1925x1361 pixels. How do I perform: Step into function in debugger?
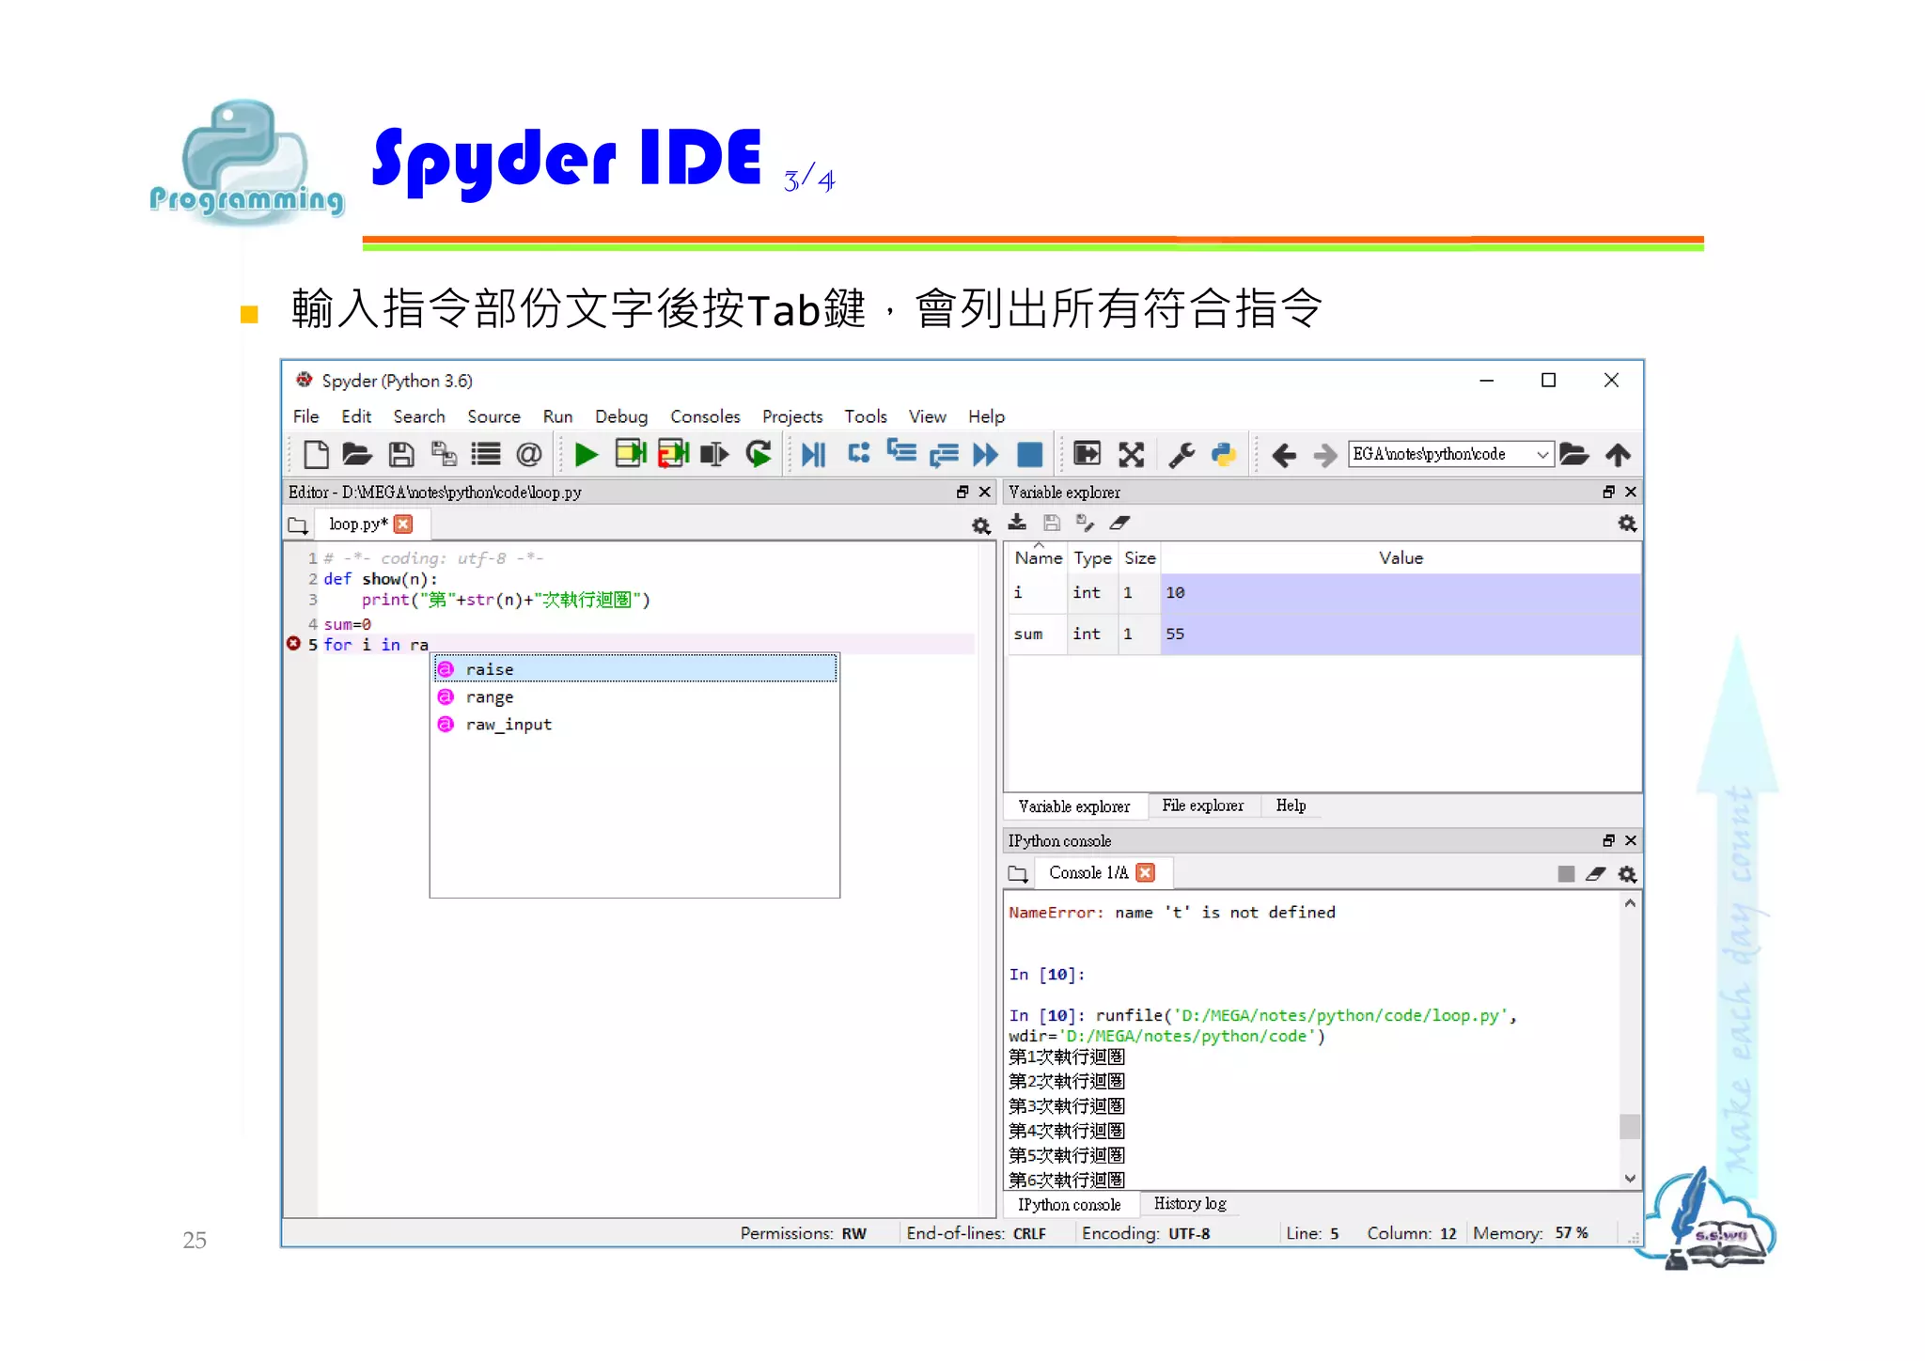coord(900,452)
